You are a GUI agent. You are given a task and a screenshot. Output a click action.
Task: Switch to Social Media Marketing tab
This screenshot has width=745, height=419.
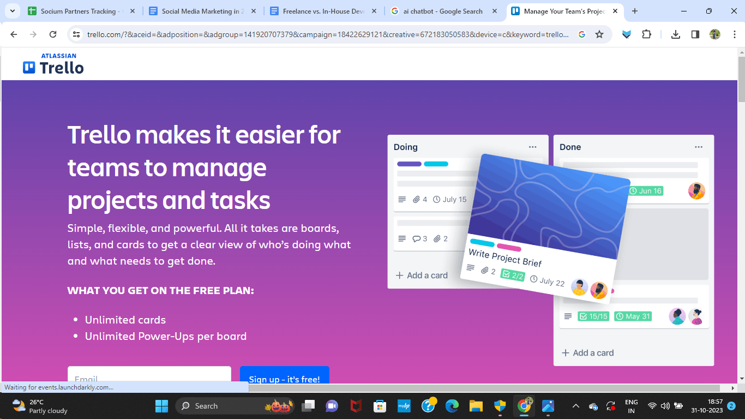coord(201,11)
